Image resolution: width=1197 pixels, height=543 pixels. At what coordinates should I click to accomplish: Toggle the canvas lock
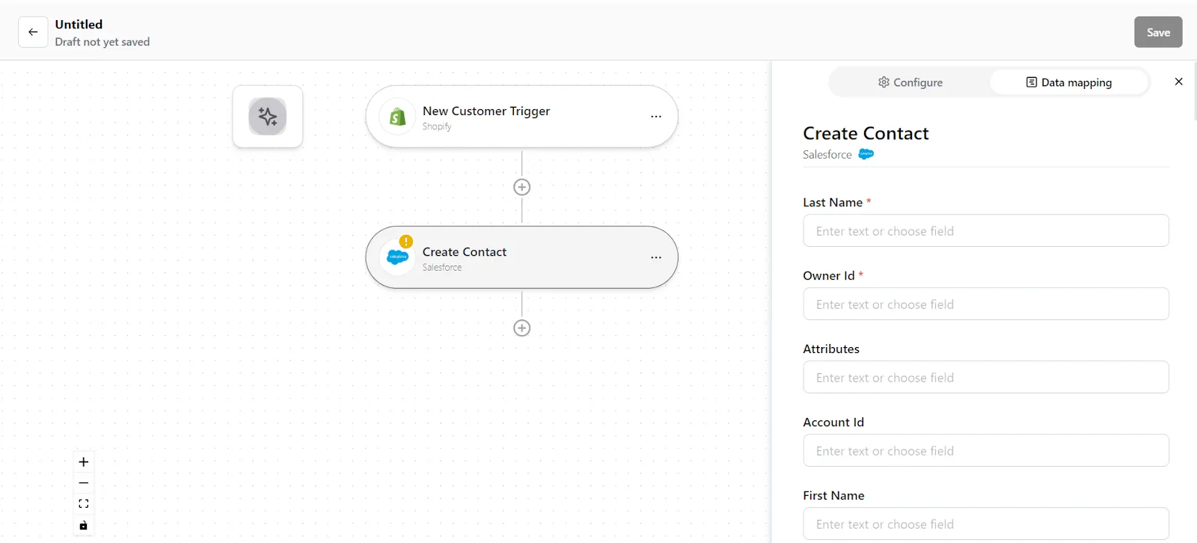[84, 525]
